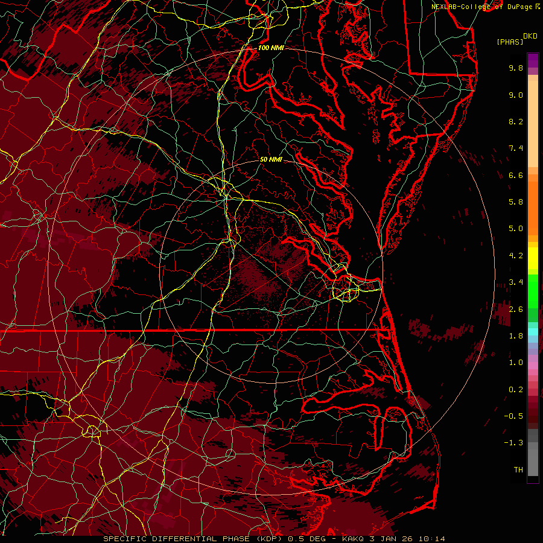Click the 8.2 value on the scale
This screenshot has height=543, width=543.
[516, 121]
